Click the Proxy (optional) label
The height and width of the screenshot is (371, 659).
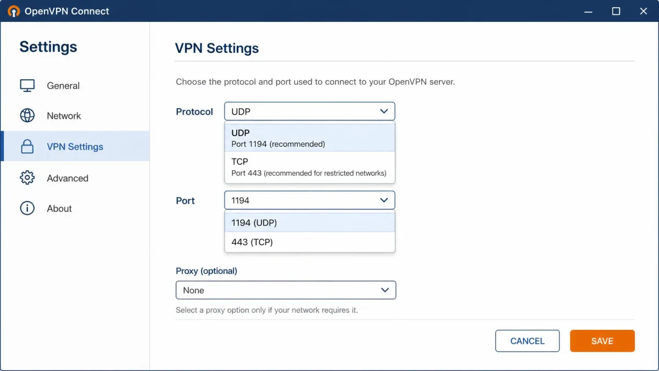click(x=206, y=271)
